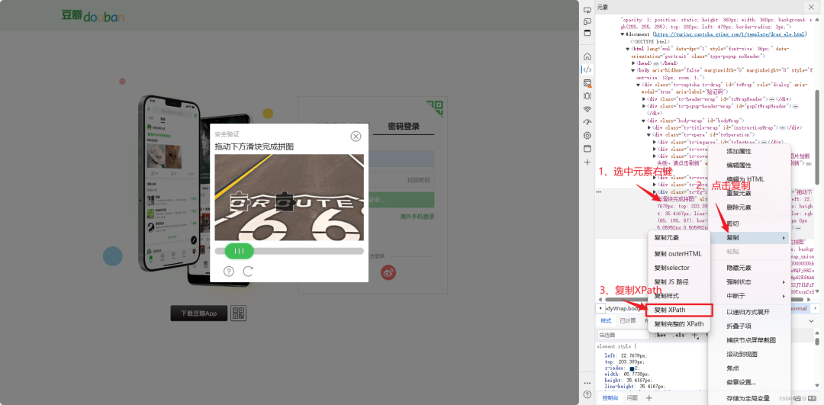Collapse the #document tree node
The width and height of the screenshot is (824, 405).
623,34
